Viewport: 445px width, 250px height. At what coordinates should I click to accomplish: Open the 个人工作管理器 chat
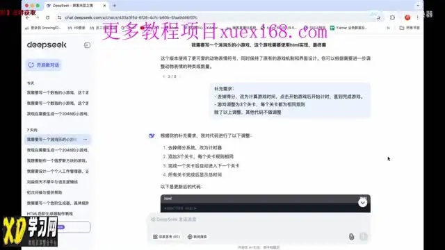click(58, 172)
